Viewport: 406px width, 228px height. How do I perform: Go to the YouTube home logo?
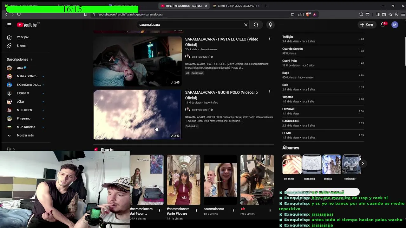[x=27, y=25]
